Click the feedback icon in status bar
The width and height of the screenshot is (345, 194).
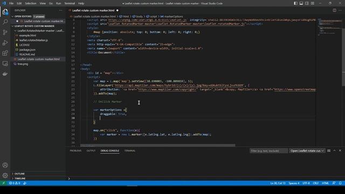(334, 183)
